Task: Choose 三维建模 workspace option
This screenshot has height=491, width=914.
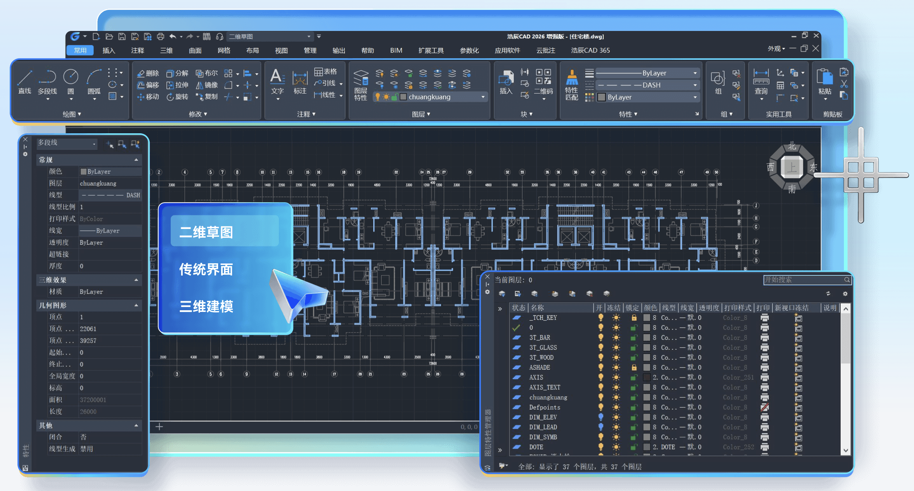Action: (206, 307)
